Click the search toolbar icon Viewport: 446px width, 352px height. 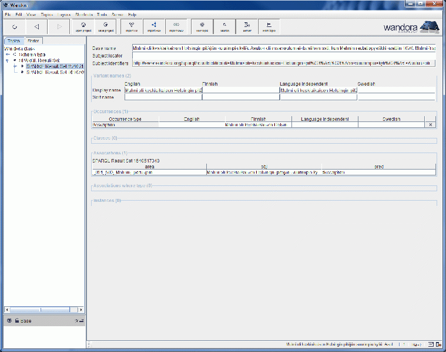click(224, 26)
